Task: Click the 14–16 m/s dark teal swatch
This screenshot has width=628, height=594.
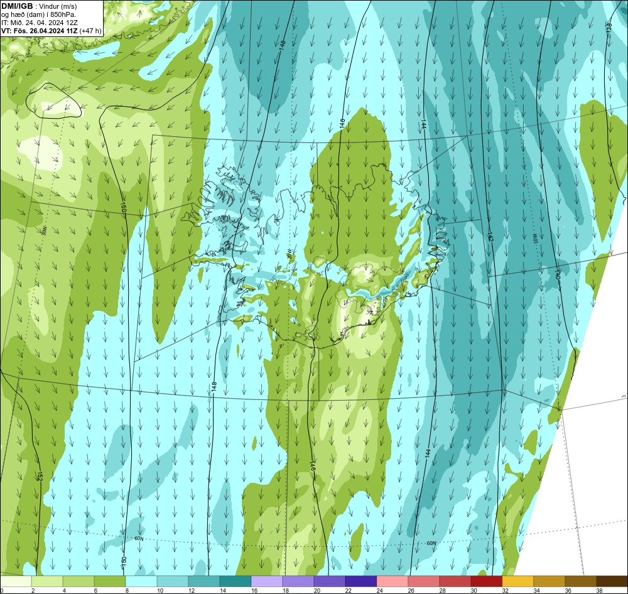Action: click(x=235, y=581)
